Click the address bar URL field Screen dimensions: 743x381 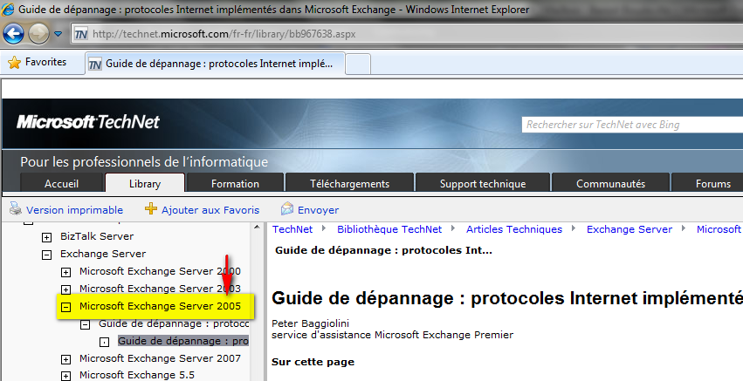(x=409, y=34)
